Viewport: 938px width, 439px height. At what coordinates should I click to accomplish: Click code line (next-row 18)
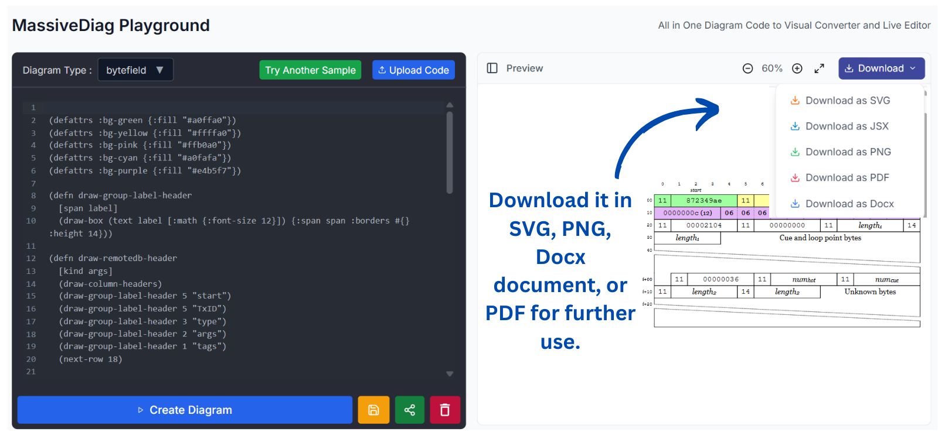click(x=90, y=359)
